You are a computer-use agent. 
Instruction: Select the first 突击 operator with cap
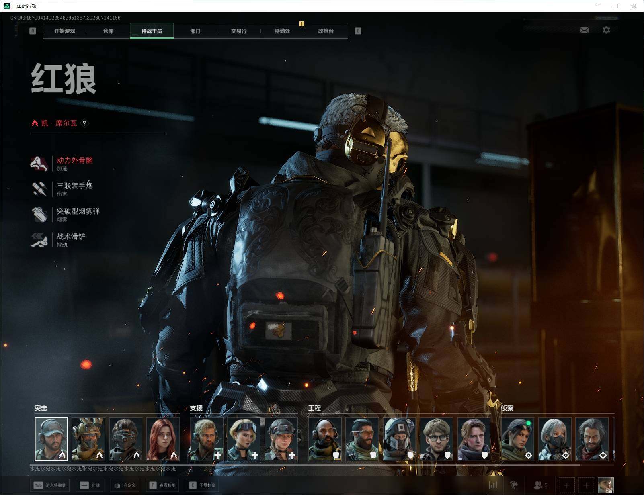51,439
